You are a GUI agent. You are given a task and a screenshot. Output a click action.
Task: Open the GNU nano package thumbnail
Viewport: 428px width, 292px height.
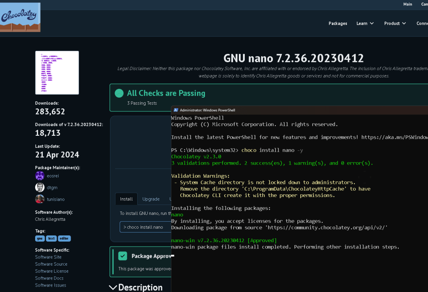(x=57, y=73)
